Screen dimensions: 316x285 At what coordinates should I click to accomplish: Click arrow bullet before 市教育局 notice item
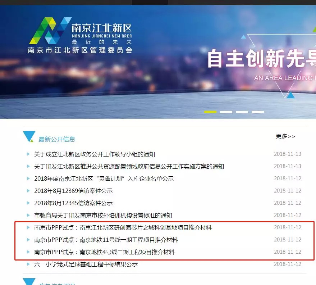coord(28,215)
